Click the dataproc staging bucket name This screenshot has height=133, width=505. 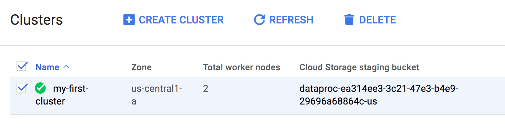click(378, 95)
